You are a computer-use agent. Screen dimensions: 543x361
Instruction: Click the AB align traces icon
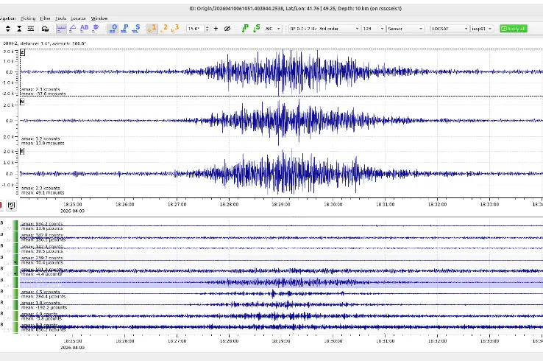point(84,28)
